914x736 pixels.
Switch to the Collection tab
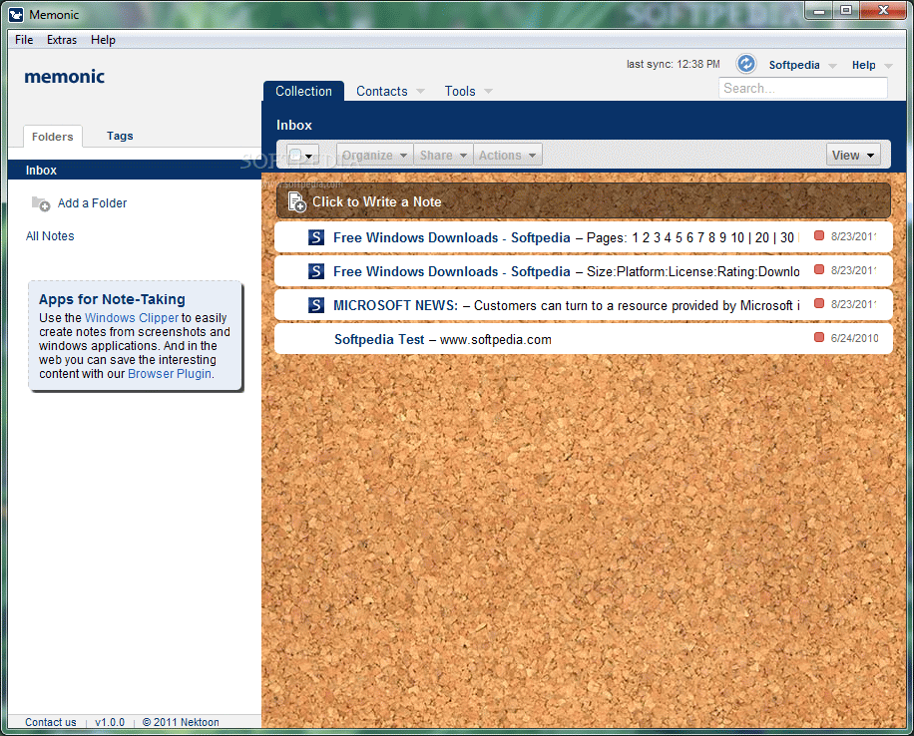303,91
